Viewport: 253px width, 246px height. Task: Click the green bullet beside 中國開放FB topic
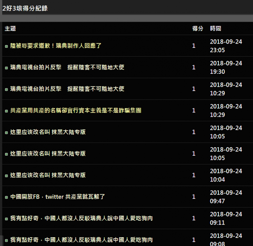(x=6, y=198)
